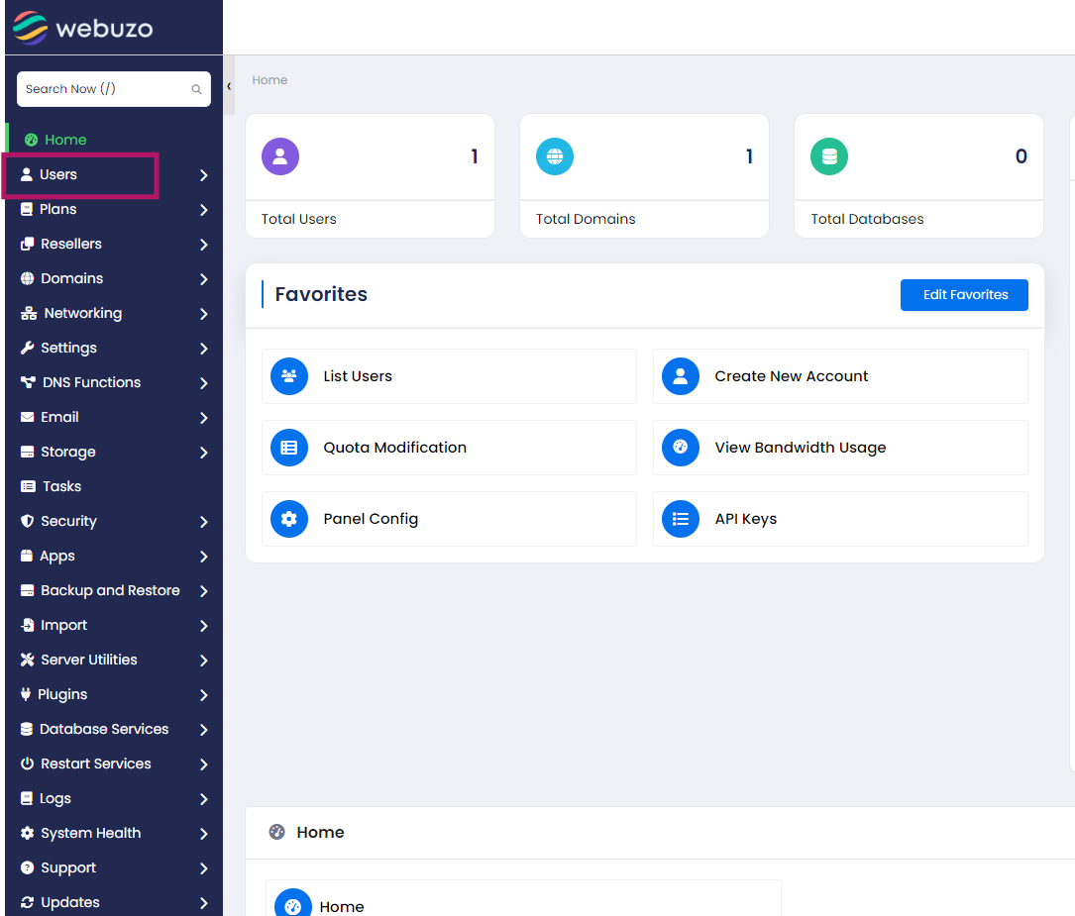
Task: Click the API Keys list icon
Action: (x=681, y=519)
